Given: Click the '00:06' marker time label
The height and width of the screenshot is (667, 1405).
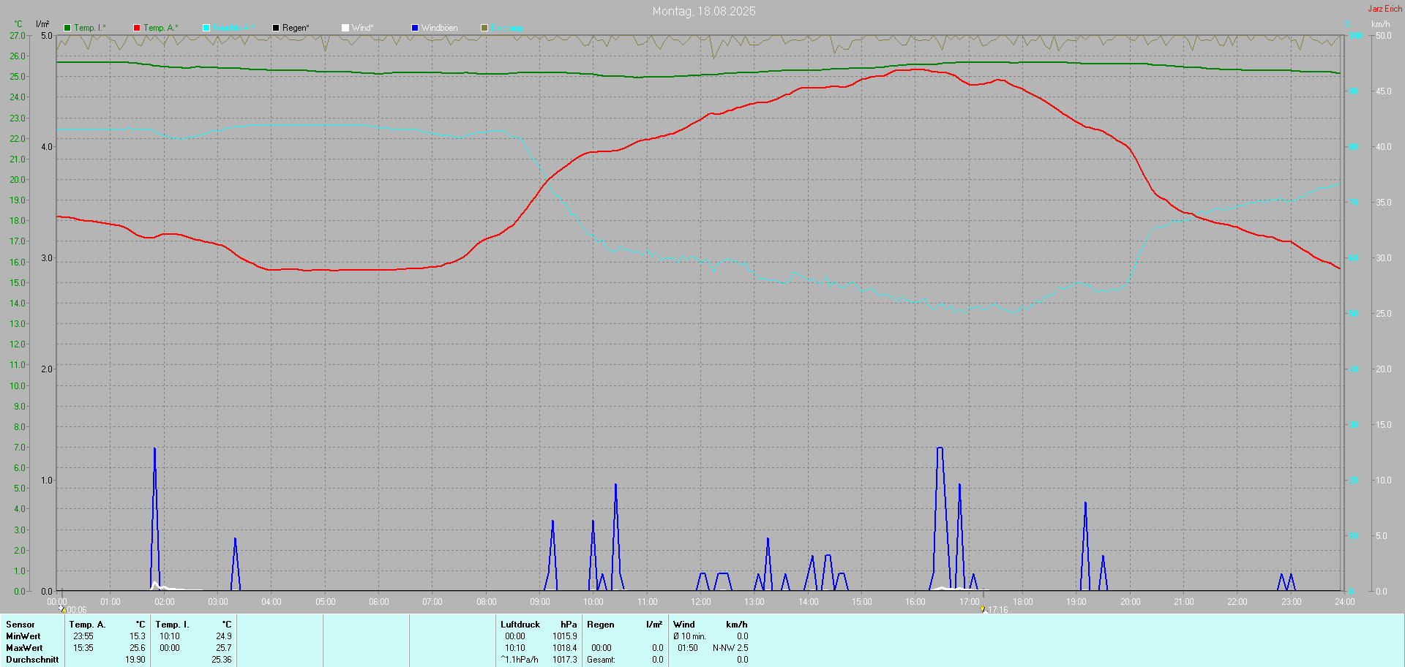Looking at the screenshot, I should click(77, 610).
